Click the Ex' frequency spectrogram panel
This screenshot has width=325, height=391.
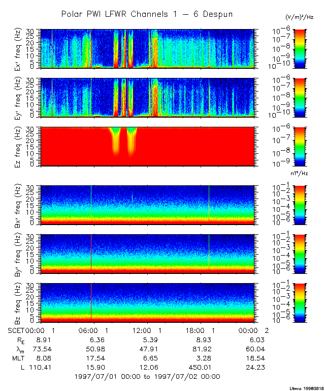pos(147,49)
